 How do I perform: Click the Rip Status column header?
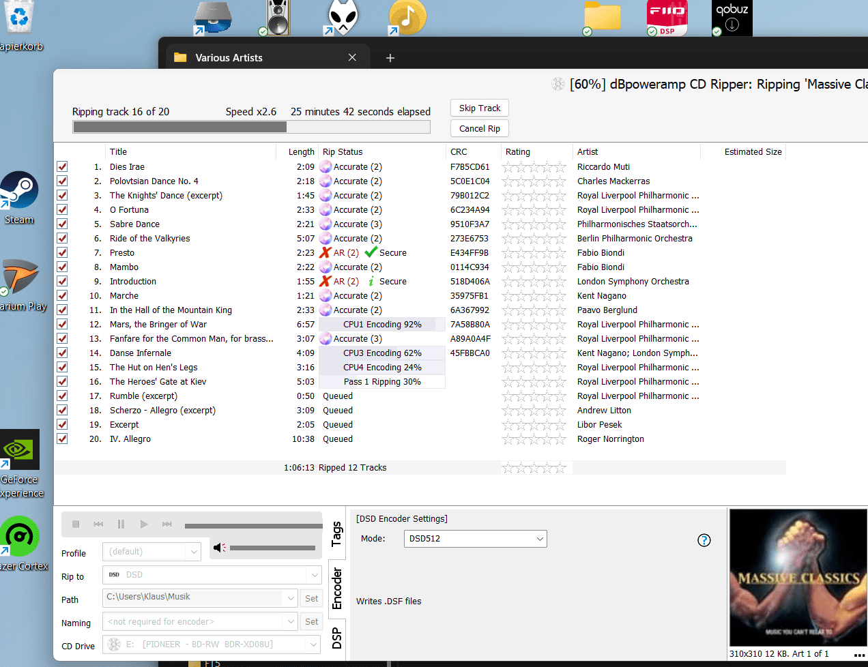(x=382, y=151)
